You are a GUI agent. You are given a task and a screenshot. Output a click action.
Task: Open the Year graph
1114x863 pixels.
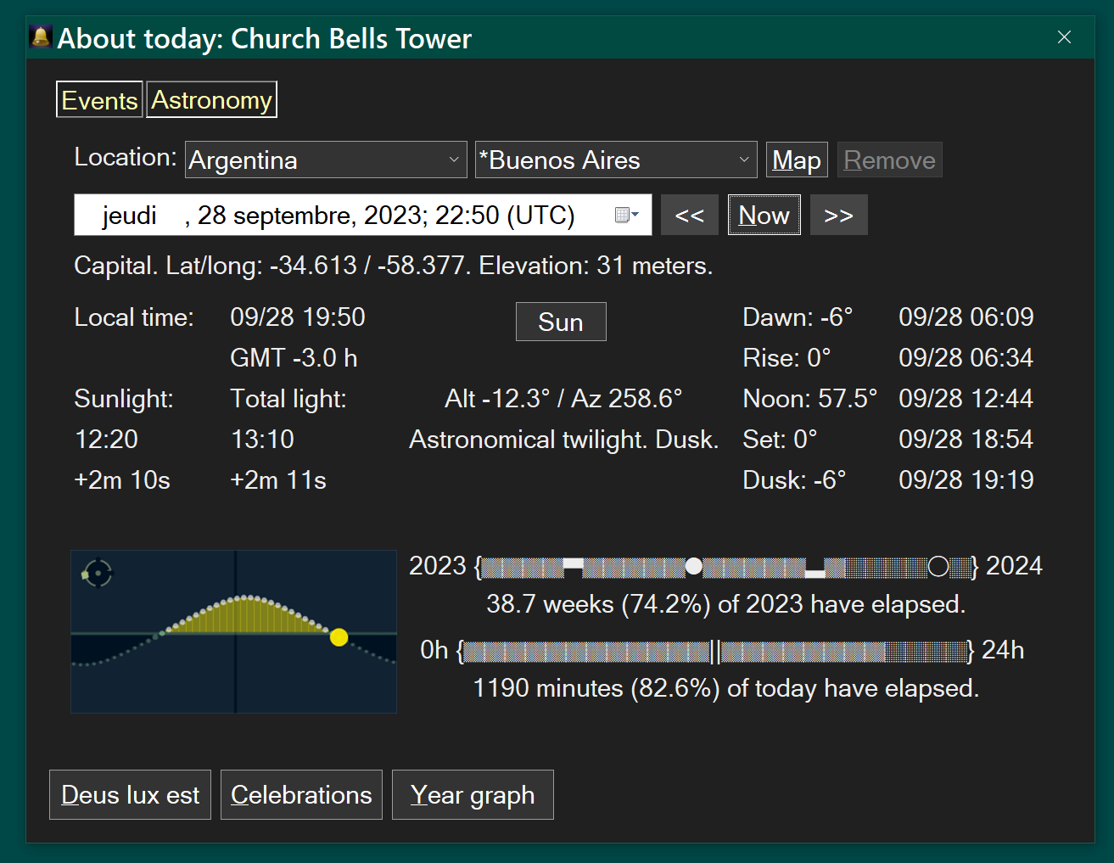[x=473, y=795]
